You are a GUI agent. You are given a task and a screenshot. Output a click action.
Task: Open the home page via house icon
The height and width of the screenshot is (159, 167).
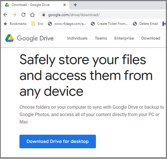coord(32,15)
